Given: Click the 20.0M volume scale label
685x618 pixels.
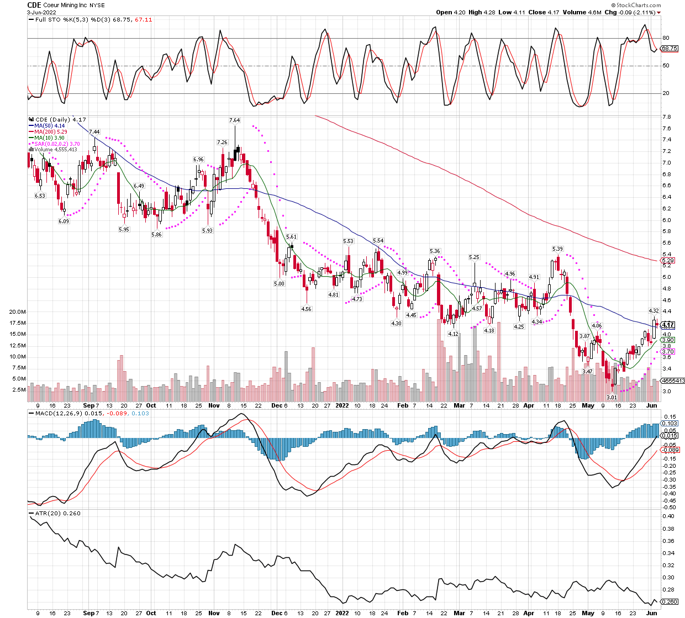Looking at the screenshot, I should pyautogui.click(x=17, y=311).
